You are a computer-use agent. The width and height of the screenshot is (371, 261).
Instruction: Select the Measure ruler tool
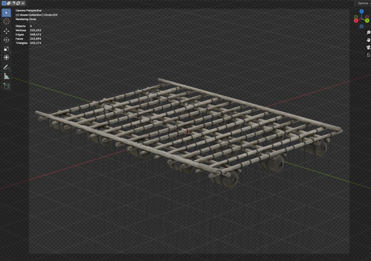pyautogui.click(x=7, y=76)
